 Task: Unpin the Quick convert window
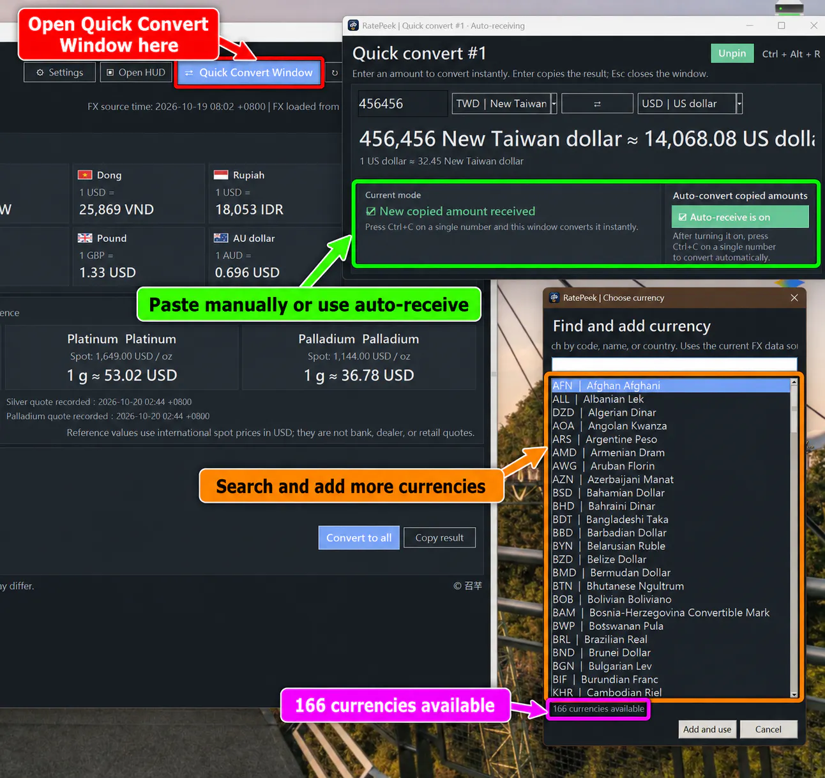point(732,54)
